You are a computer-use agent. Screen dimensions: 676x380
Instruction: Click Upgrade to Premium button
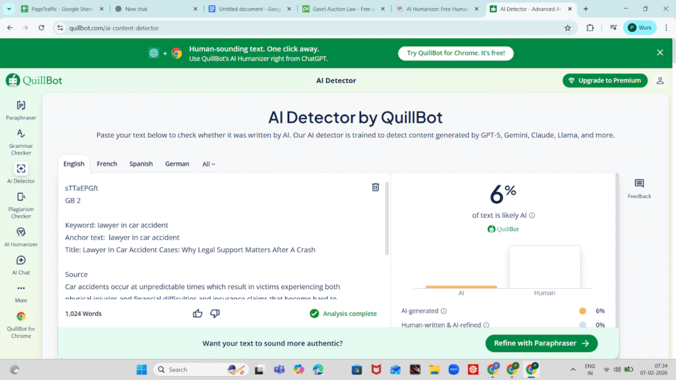(x=606, y=80)
